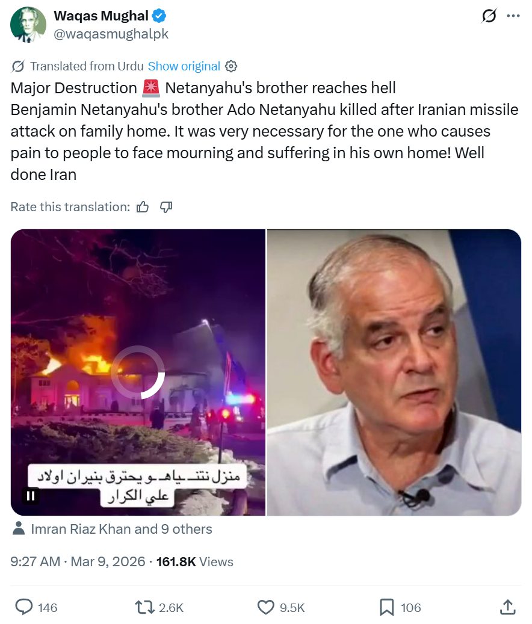Pause the burning house video
The image size is (532, 624).
31,496
